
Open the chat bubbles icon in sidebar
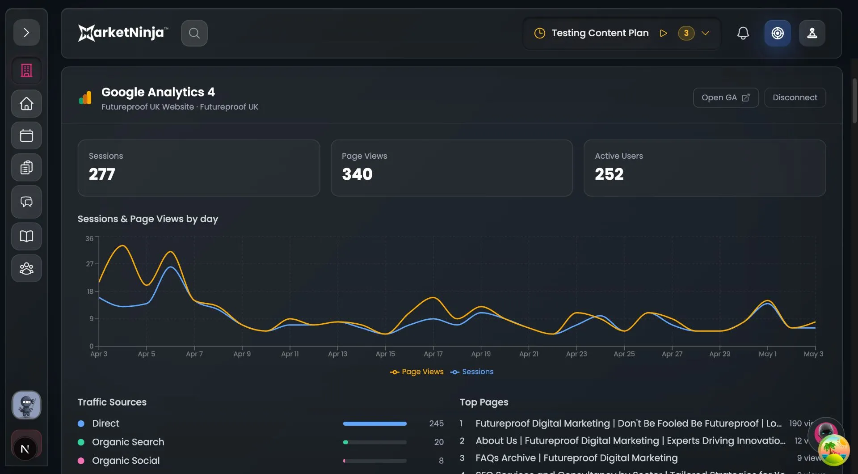(x=26, y=202)
